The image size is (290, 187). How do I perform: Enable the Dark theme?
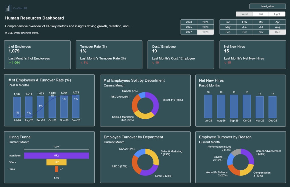click(260, 14)
